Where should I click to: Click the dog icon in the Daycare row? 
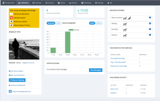pos(125,36)
